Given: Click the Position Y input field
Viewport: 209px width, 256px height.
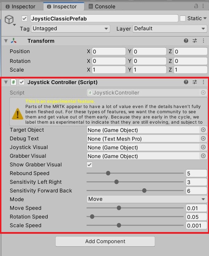Looking at the screenshot, I should [150, 51].
